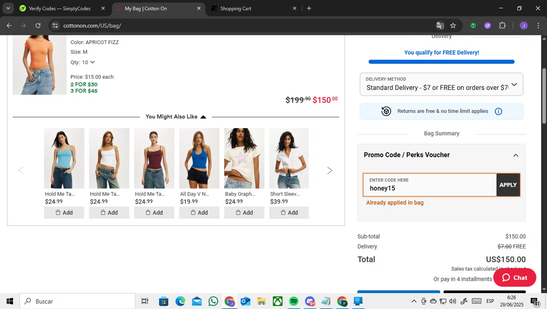Click the browser forward arrow
Image resolution: width=547 pixels, height=309 pixels.
pos(23,26)
